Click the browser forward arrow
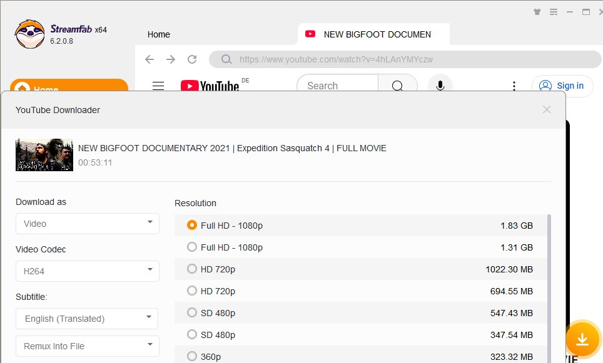This screenshot has height=363, width=603. point(171,59)
